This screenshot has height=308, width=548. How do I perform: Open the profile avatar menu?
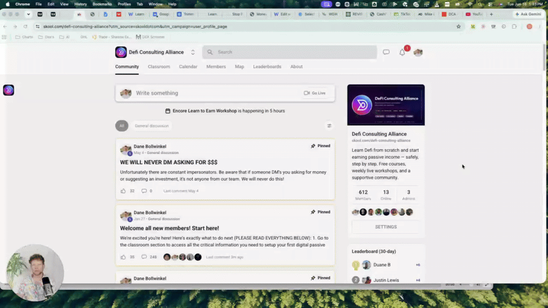pos(418,52)
